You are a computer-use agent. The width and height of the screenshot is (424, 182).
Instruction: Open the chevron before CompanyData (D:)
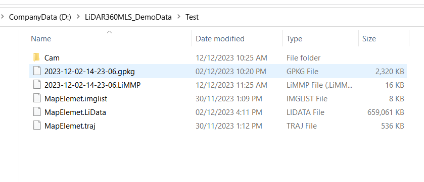coord(3,17)
